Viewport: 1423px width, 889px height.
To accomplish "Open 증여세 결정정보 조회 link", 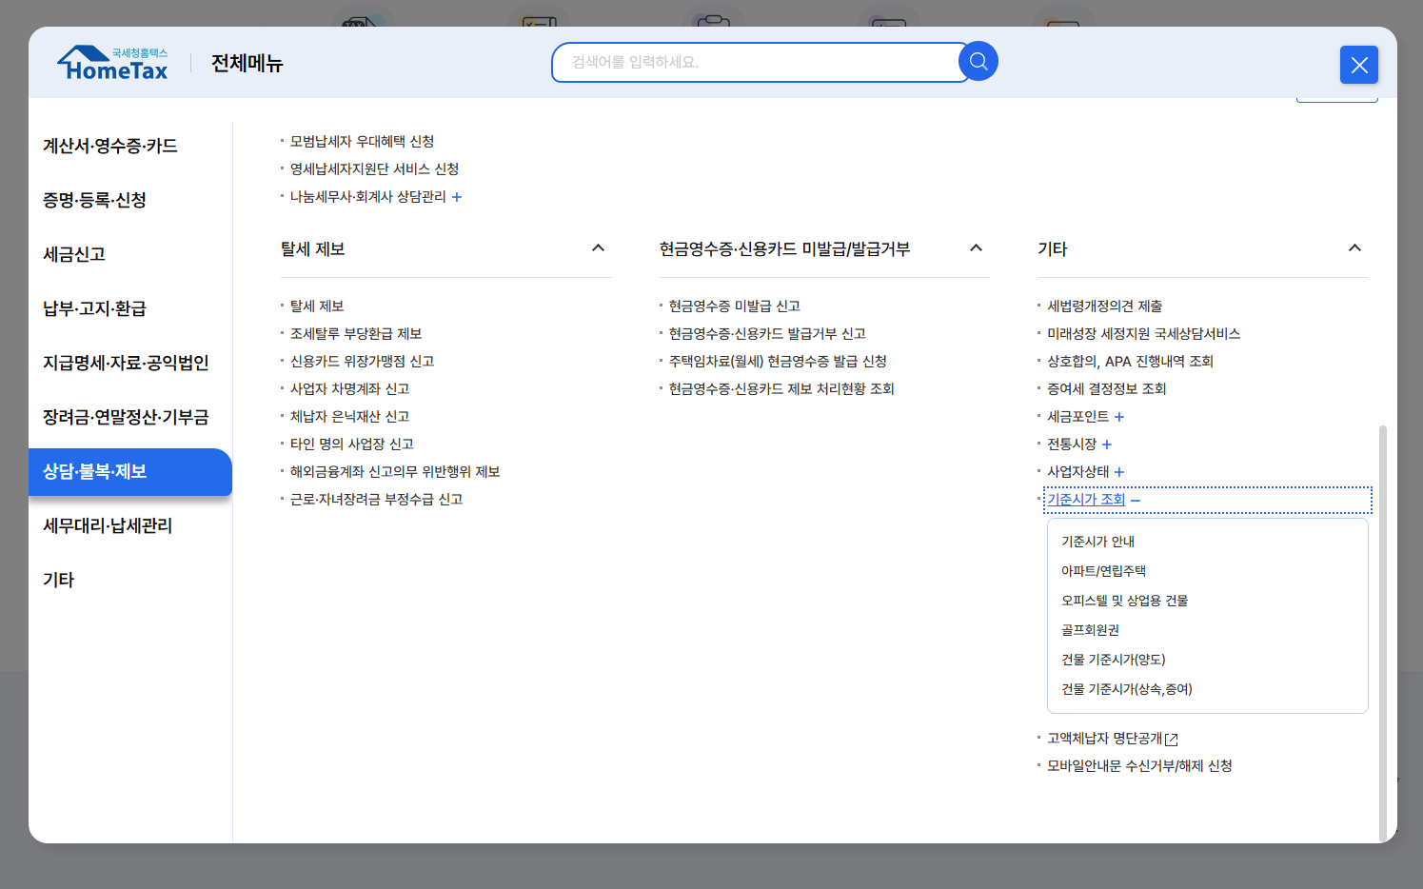I will click(1106, 389).
